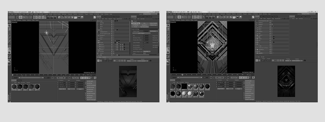Toggle the Z axis lock in left window

tap(41, 17)
